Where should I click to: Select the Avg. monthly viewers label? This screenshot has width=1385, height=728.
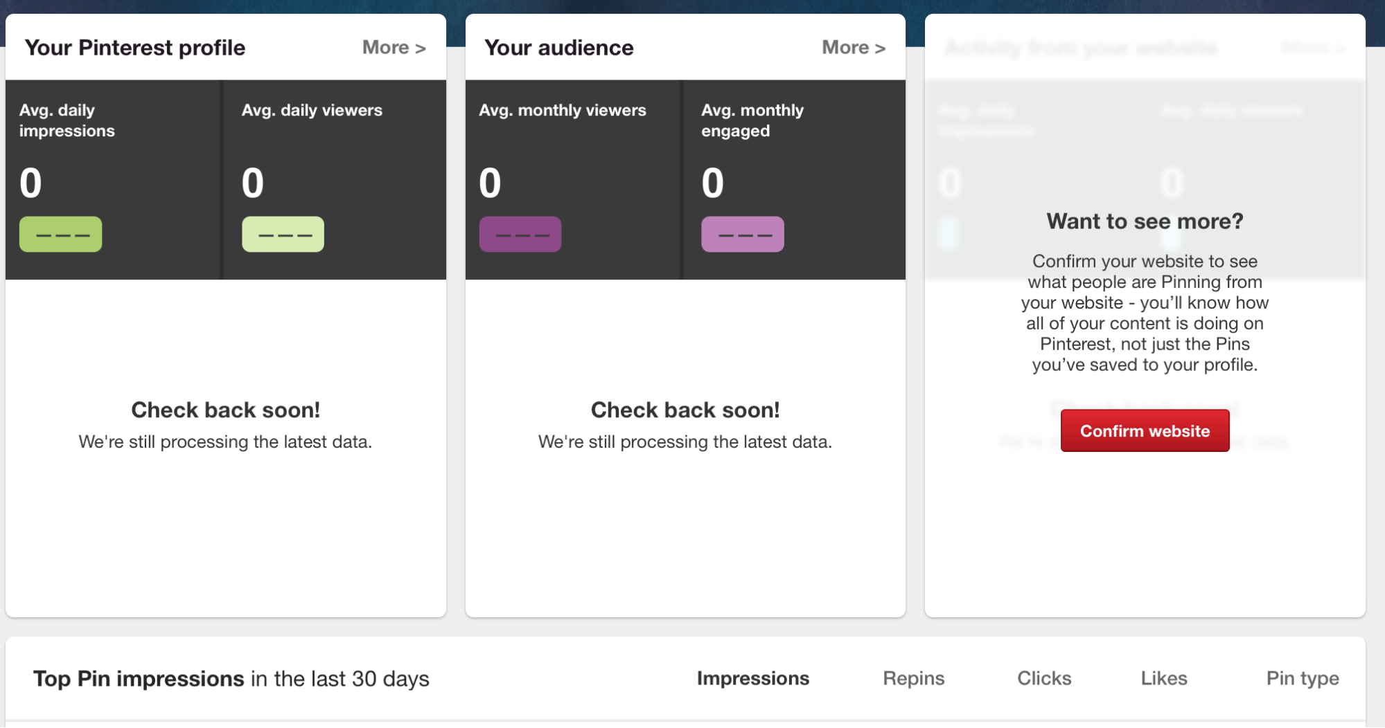tap(563, 110)
